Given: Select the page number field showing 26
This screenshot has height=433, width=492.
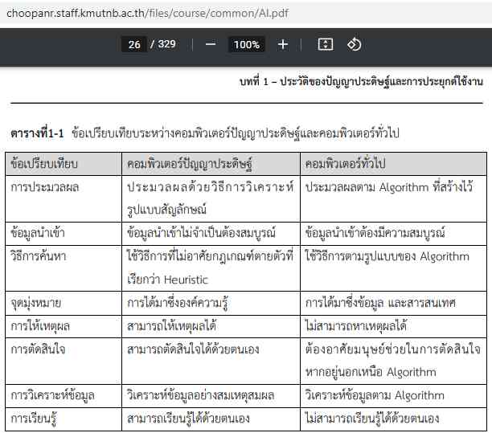Looking at the screenshot, I should point(134,44).
